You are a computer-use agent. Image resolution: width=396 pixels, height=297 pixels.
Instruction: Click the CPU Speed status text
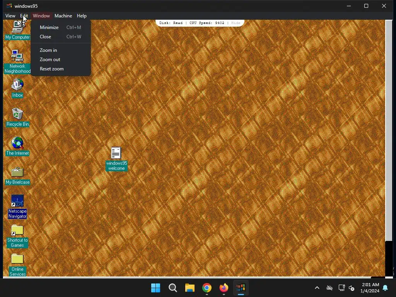pos(207,23)
